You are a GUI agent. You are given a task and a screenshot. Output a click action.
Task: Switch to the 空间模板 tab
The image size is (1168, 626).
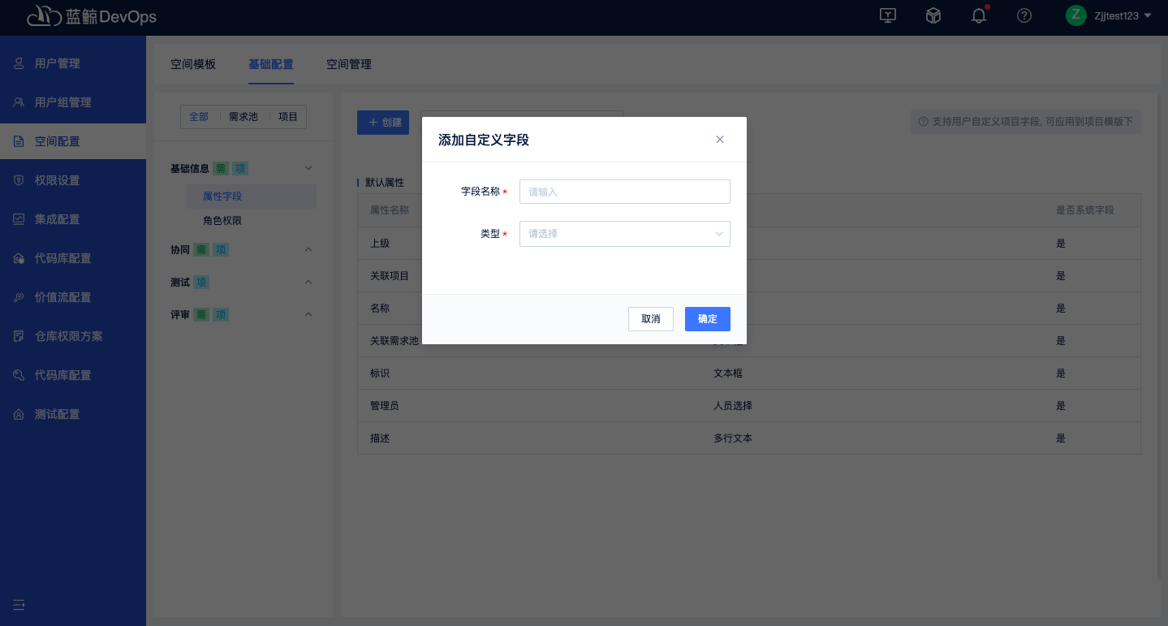pyautogui.click(x=193, y=64)
